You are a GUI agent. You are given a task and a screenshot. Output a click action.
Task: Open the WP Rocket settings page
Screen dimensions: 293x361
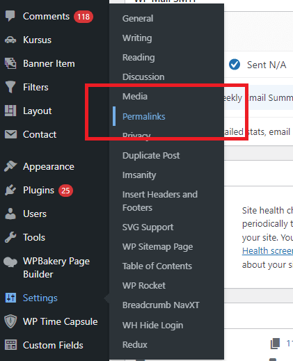tap(144, 286)
